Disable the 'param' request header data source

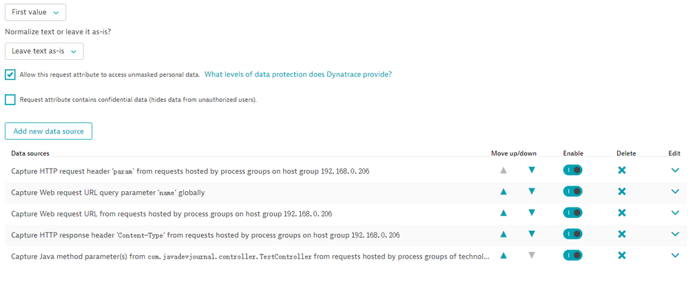(572, 171)
